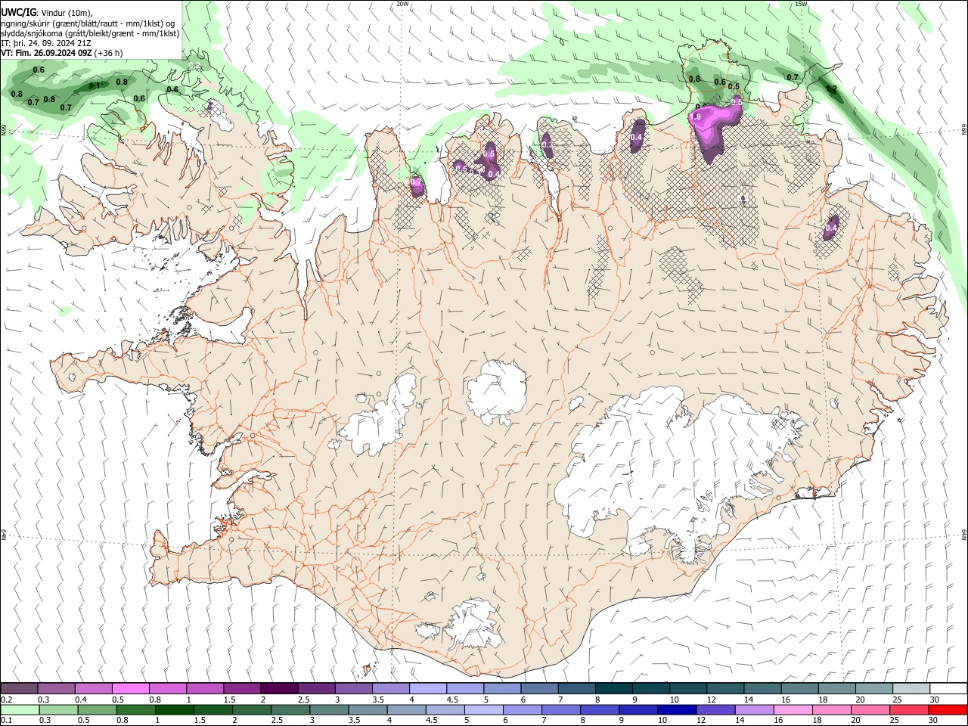
Task: Pick dark teal swatch between 9 and 10, purple row
Action: (651, 689)
